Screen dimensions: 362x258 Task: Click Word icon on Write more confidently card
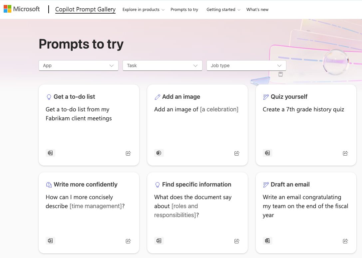click(50, 241)
